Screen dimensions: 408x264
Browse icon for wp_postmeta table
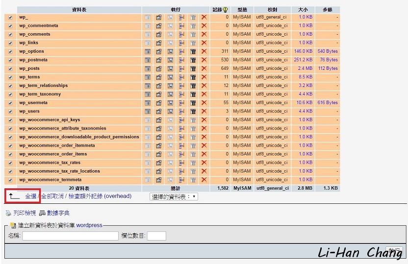tap(148, 60)
